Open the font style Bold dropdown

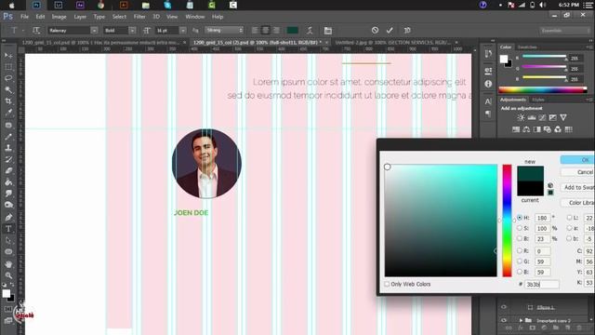[x=132, y=31]
